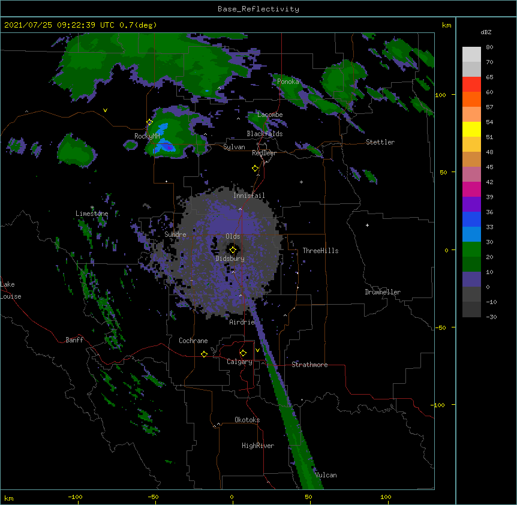Click the yellow V marker north of RockyMH

[105, 110]
